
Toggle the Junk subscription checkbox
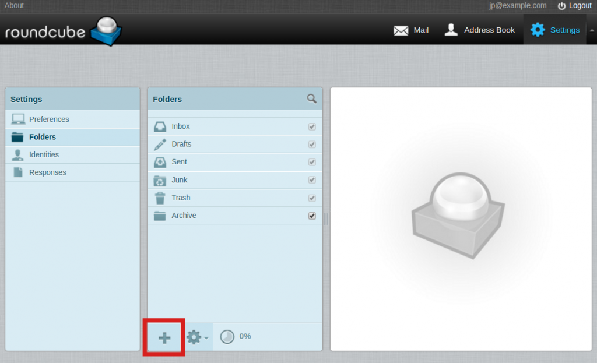pyautogui.click(x=312, y=180)
